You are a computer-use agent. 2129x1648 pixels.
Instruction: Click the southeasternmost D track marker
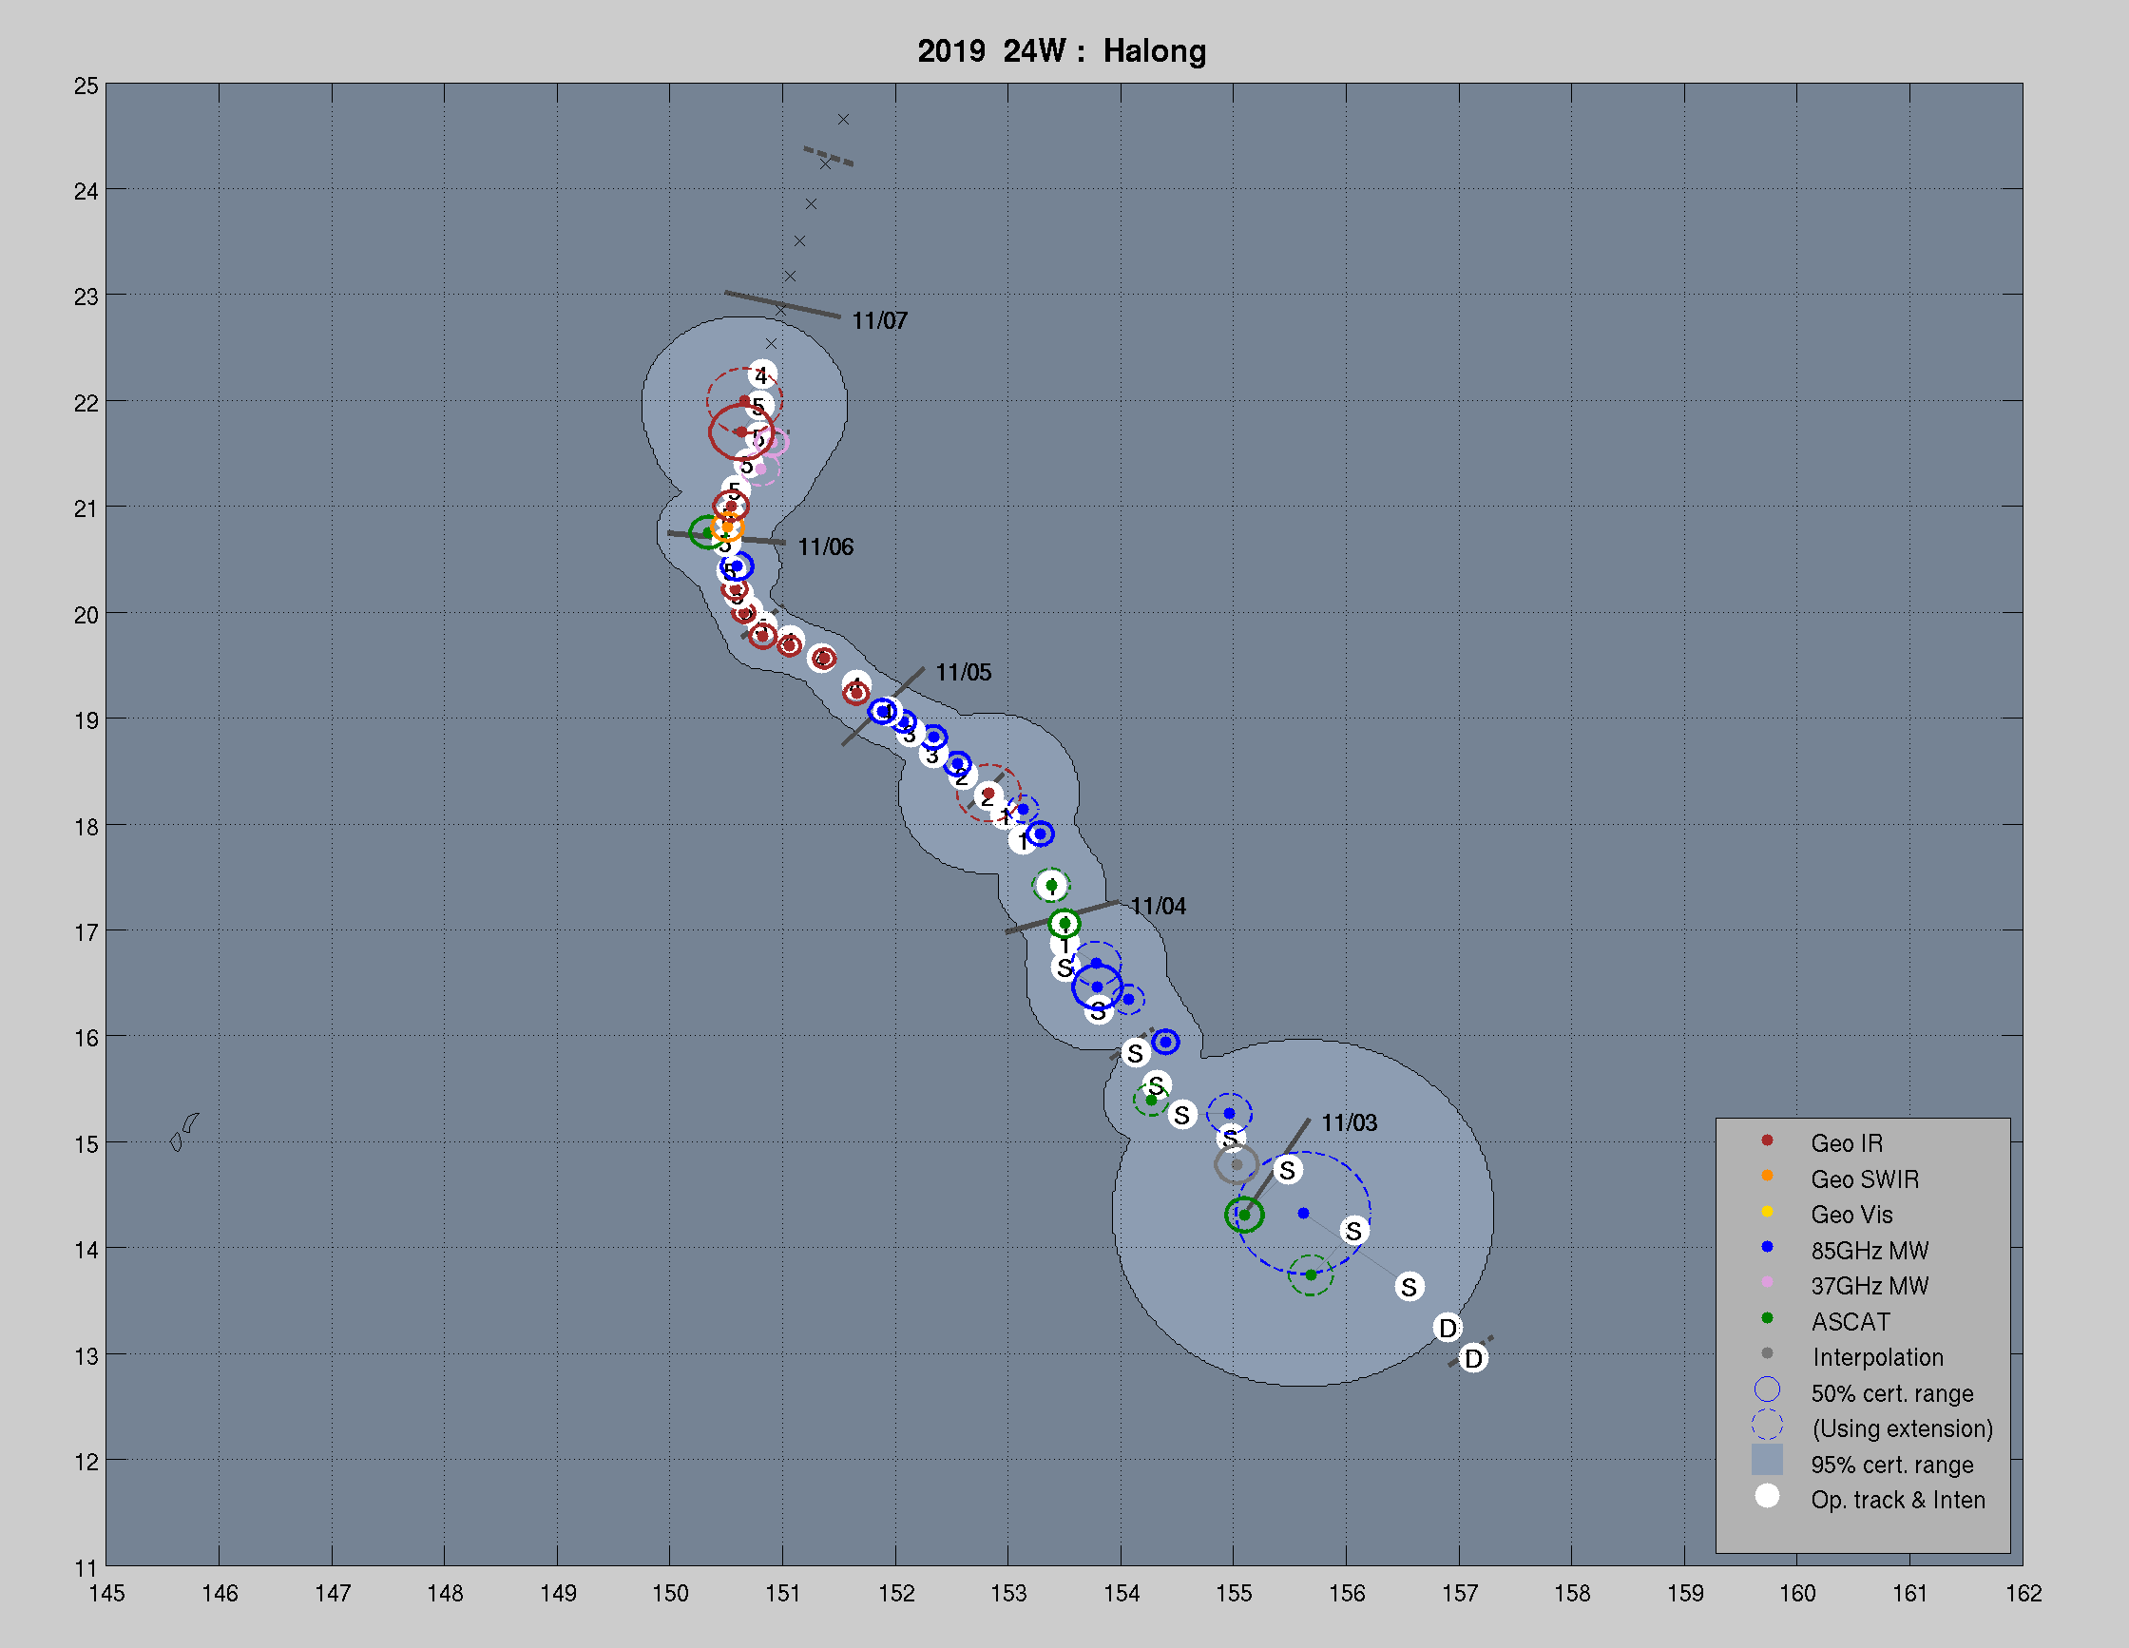[1473, 1358]
